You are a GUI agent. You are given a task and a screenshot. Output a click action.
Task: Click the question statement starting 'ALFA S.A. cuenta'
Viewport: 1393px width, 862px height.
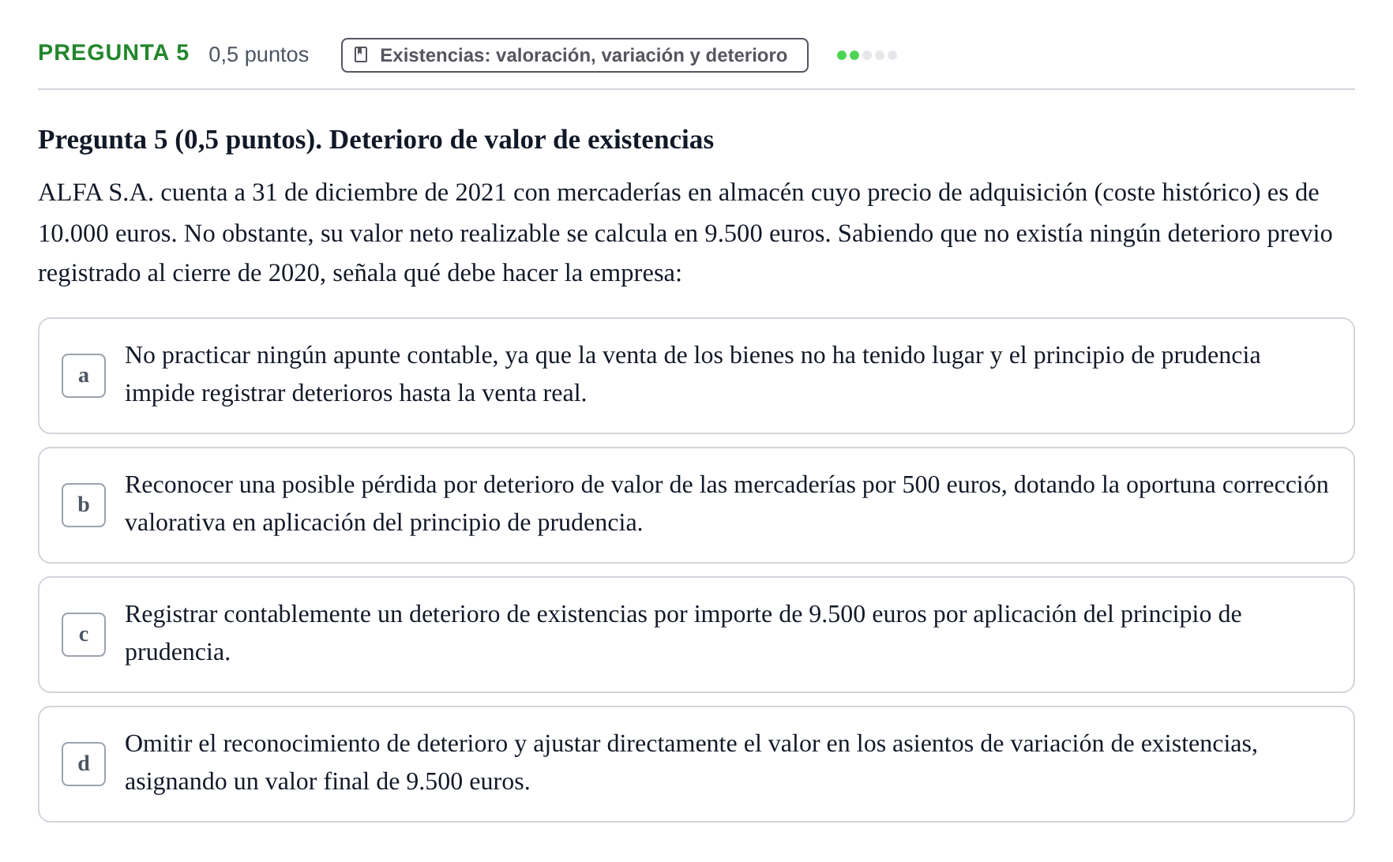[x=685, y=233]
